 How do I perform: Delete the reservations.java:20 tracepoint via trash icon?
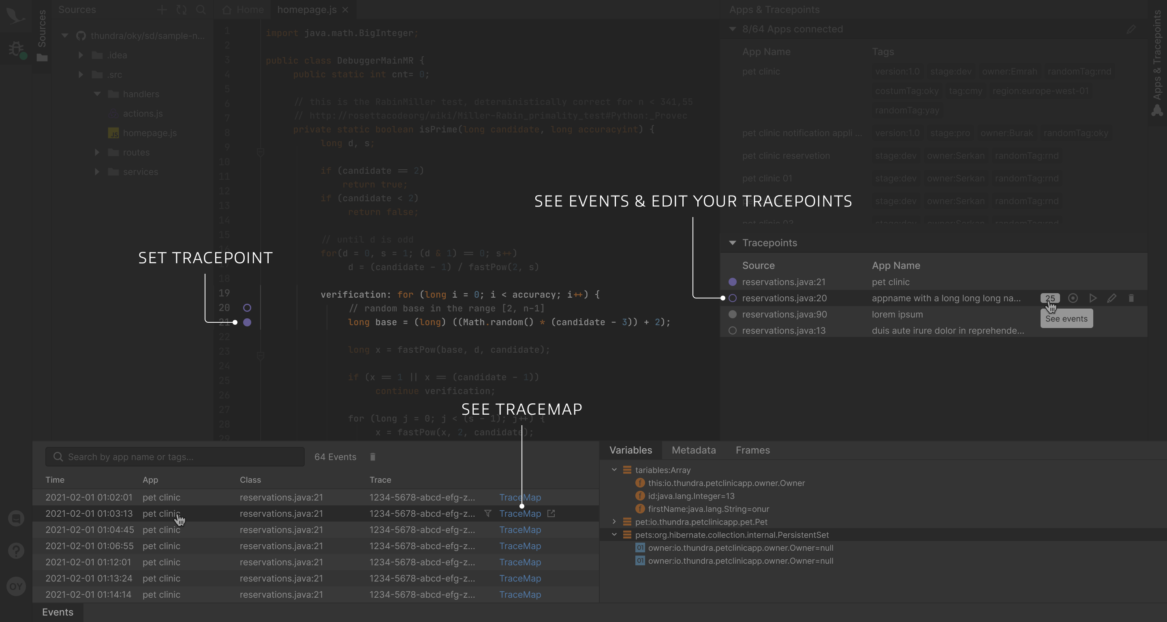coord(1131,298)
